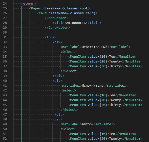Click the label text Исполнитель
The image size is (149, 142).
(92, 86)
